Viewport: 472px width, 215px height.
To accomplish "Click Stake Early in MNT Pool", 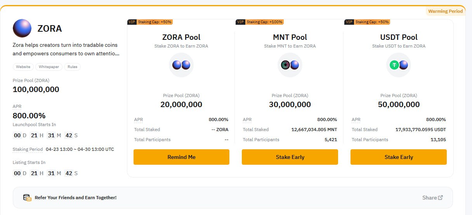I will point(290,157).
